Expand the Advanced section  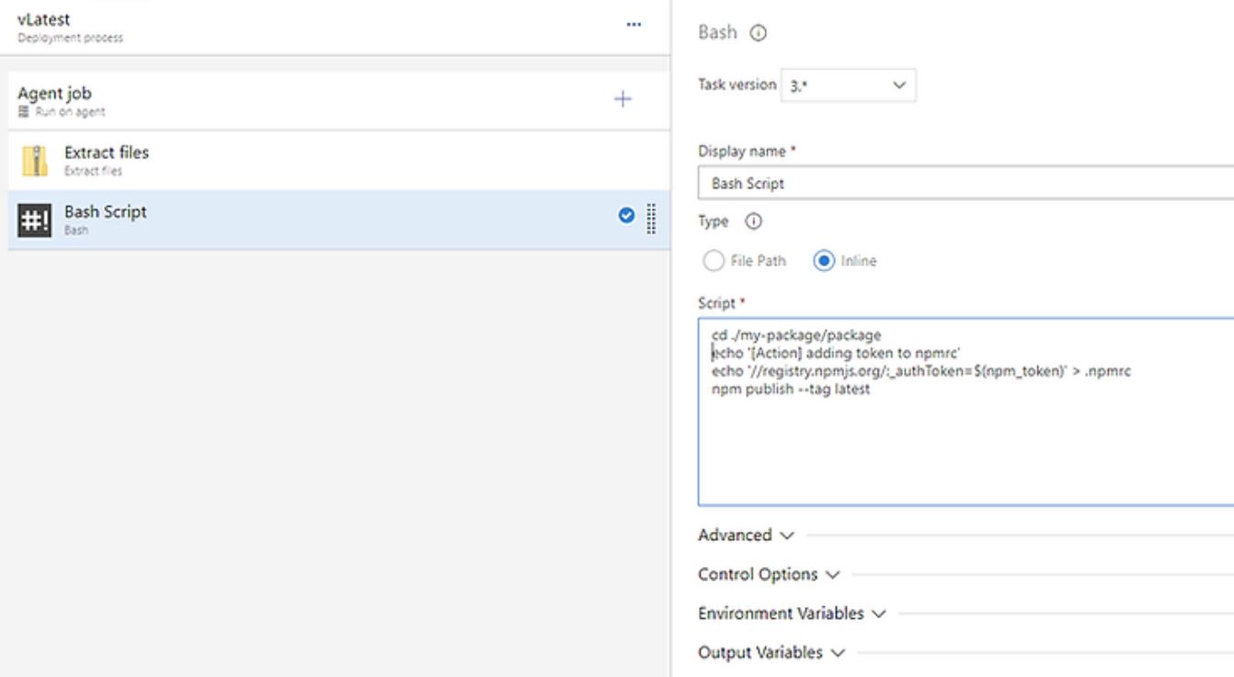click(745, 535)
